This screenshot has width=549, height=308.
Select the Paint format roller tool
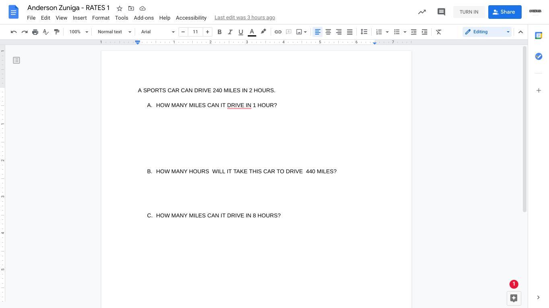pos(57,32)
